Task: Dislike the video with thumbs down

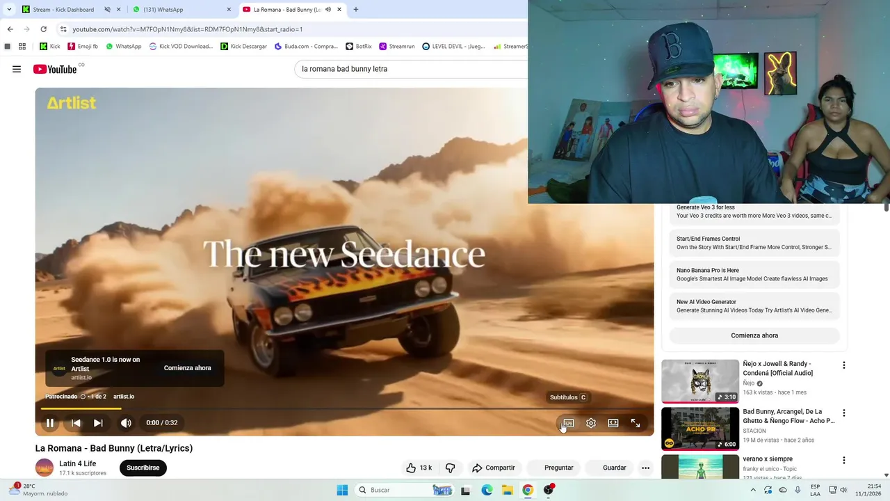Action: coord(450,468)
